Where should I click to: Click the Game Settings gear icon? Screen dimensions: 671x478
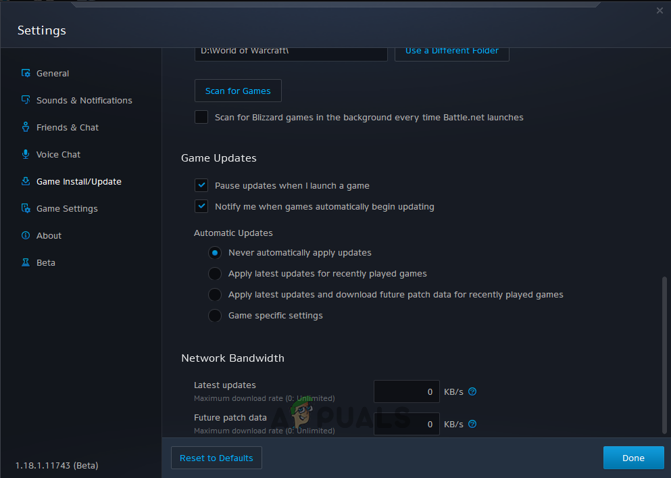click(26, 208)
